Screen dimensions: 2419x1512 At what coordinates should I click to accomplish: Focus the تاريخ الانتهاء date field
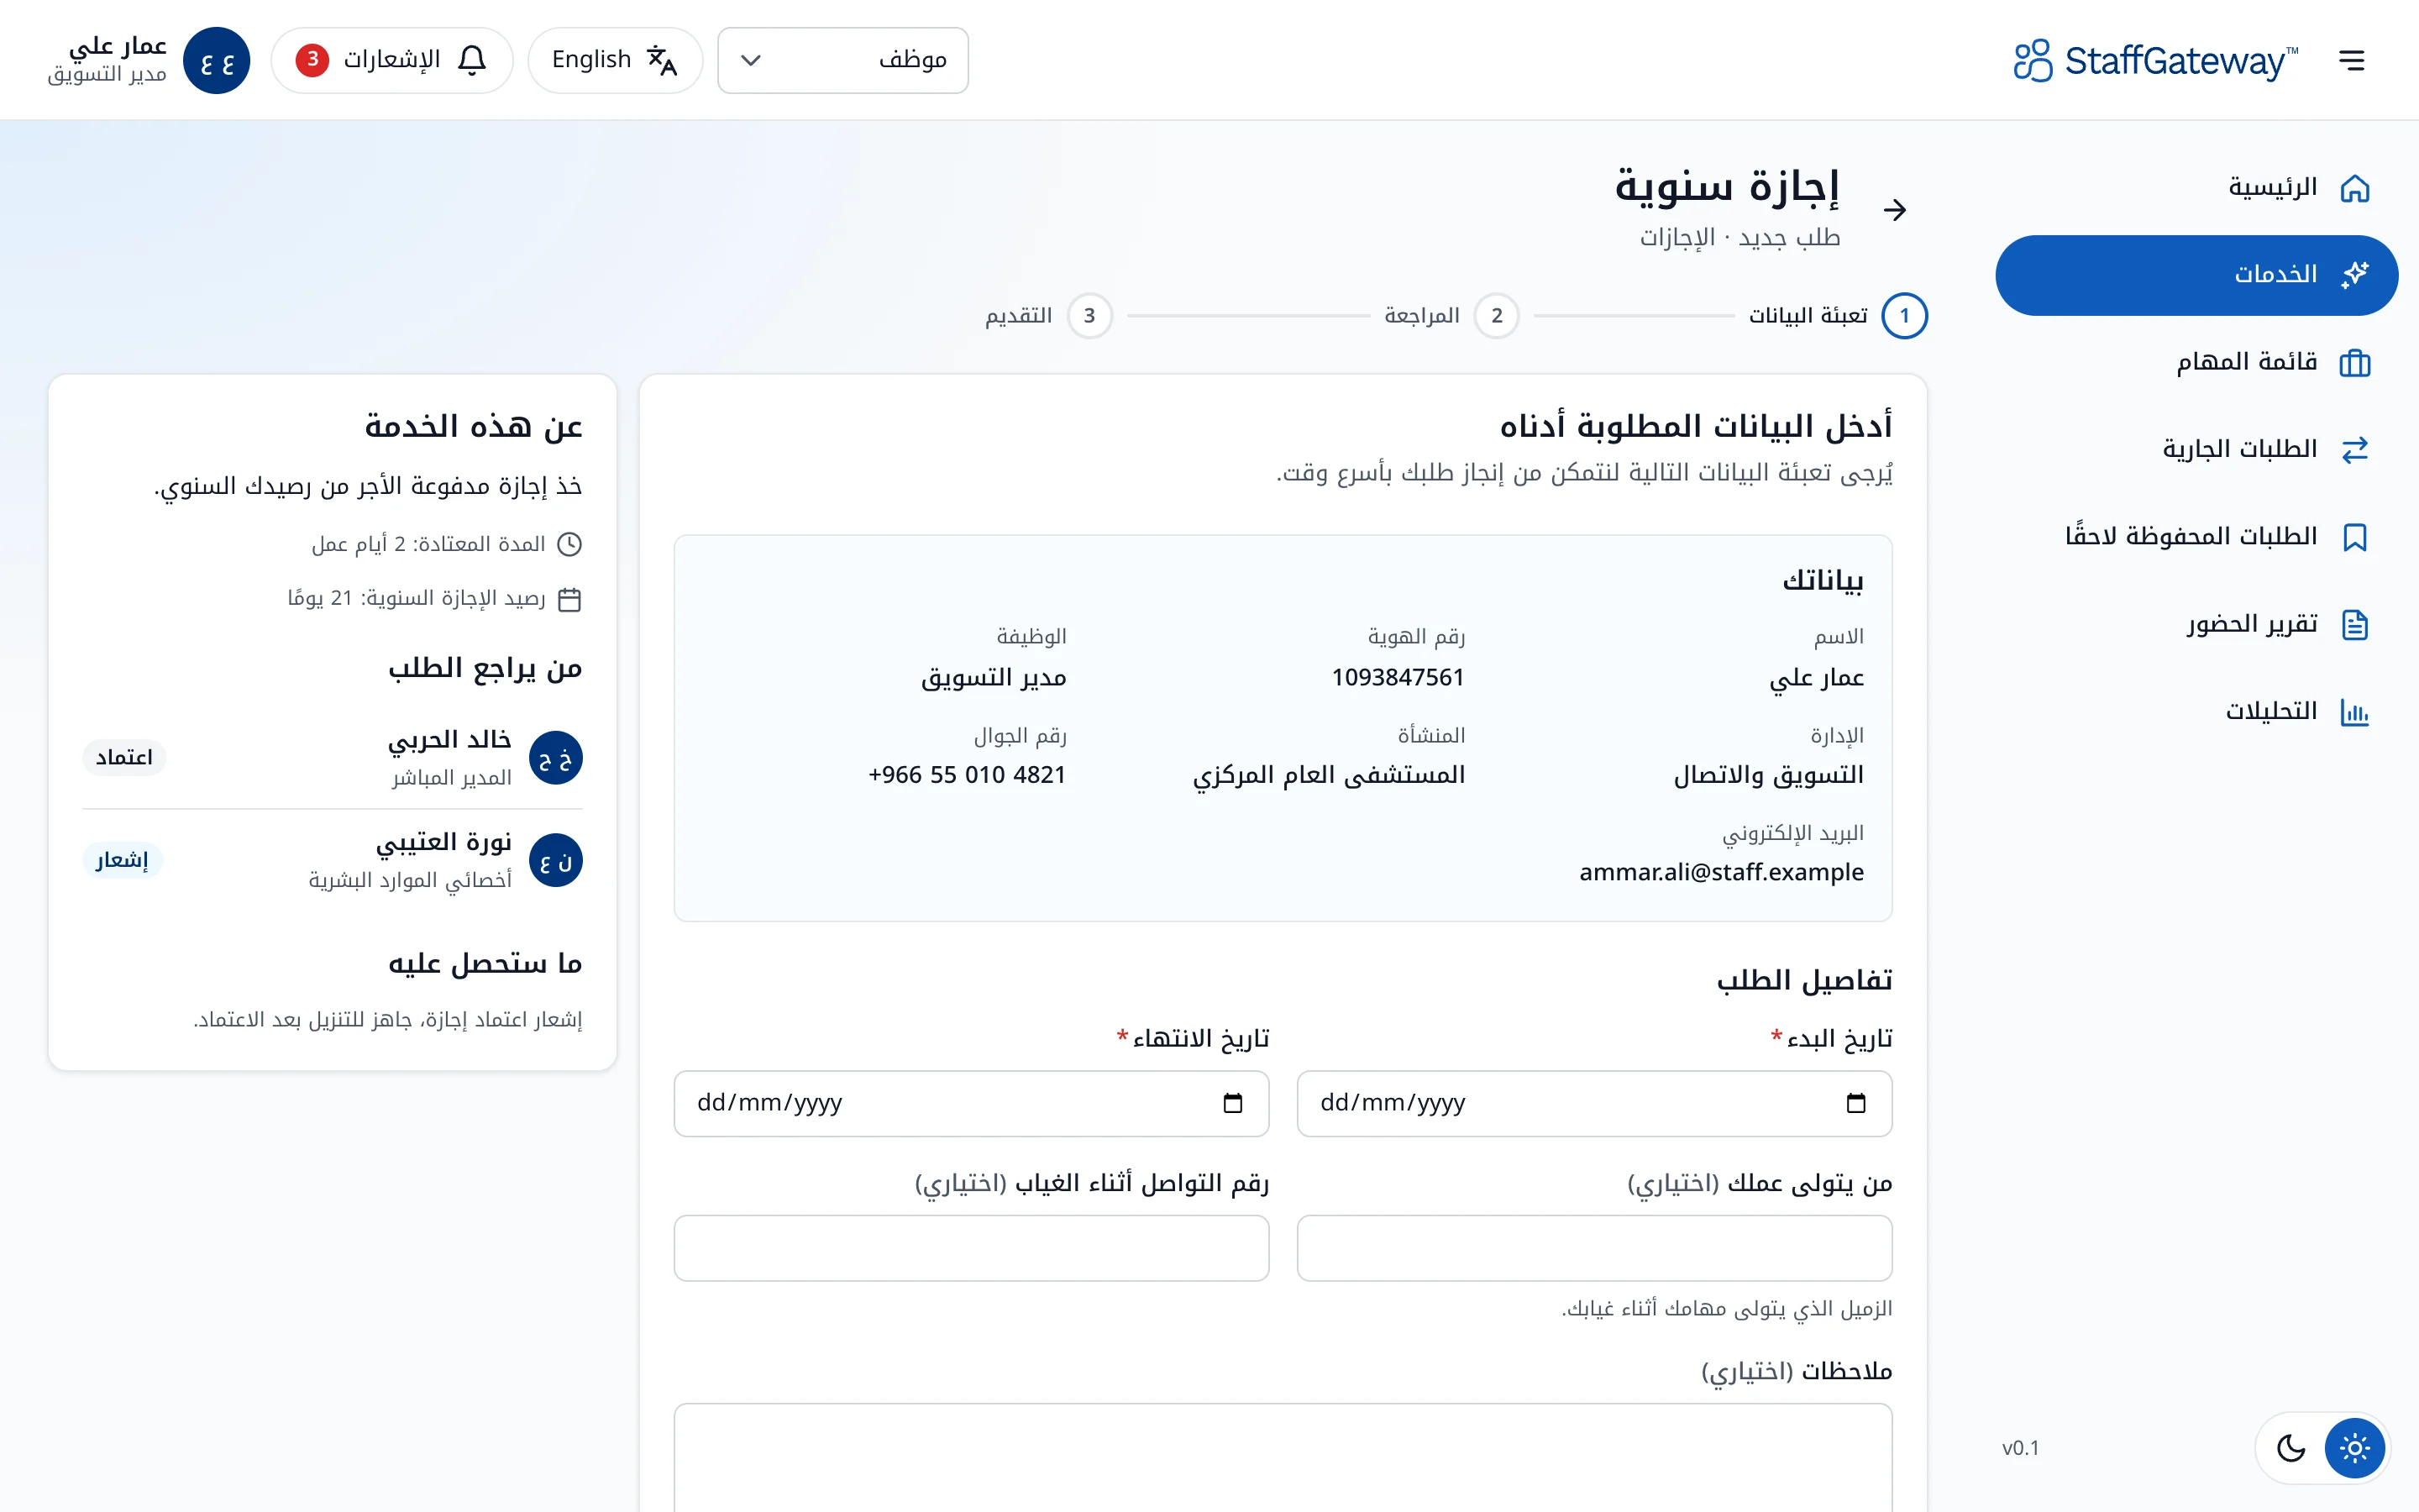[972, 1103]
